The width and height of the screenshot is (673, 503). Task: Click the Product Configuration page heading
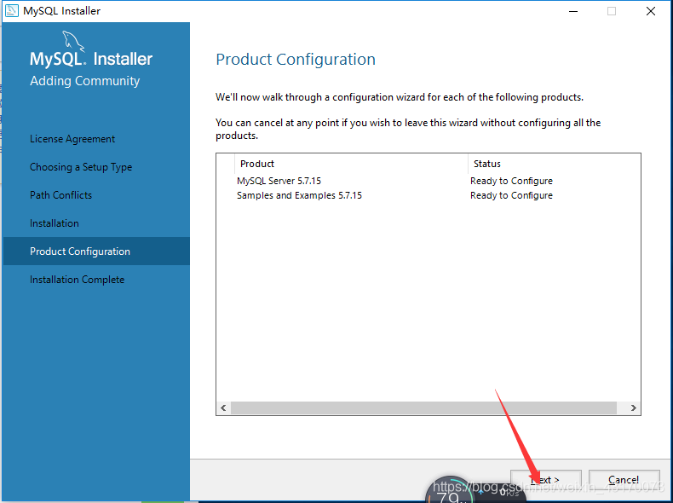click(x=296, y=60)
